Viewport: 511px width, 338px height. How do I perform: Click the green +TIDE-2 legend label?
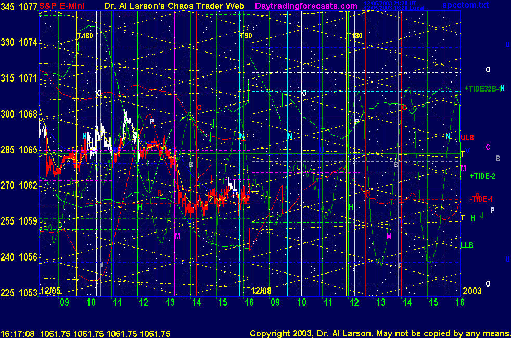(482, 176)
